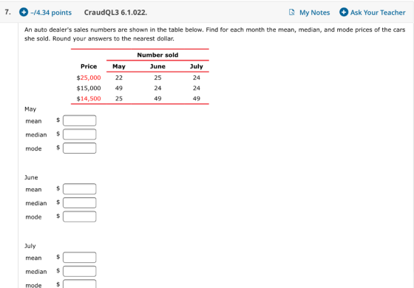Click the May column header
The height and width of the screenshot is (288, 414).
(x=119, y=66)
